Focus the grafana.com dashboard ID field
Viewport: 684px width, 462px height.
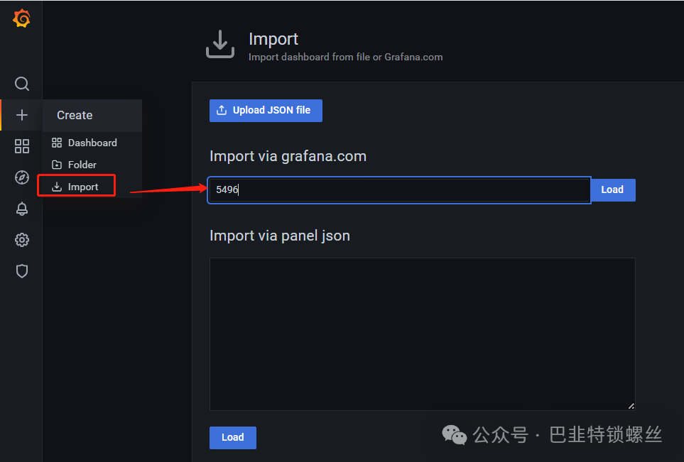point(399,189)
